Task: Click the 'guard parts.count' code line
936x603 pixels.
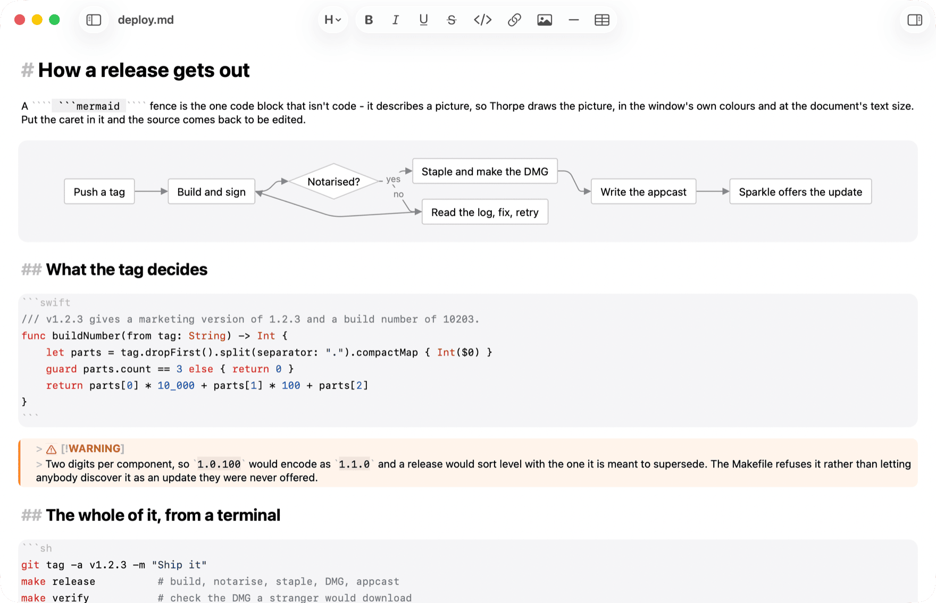Action: 170,369
